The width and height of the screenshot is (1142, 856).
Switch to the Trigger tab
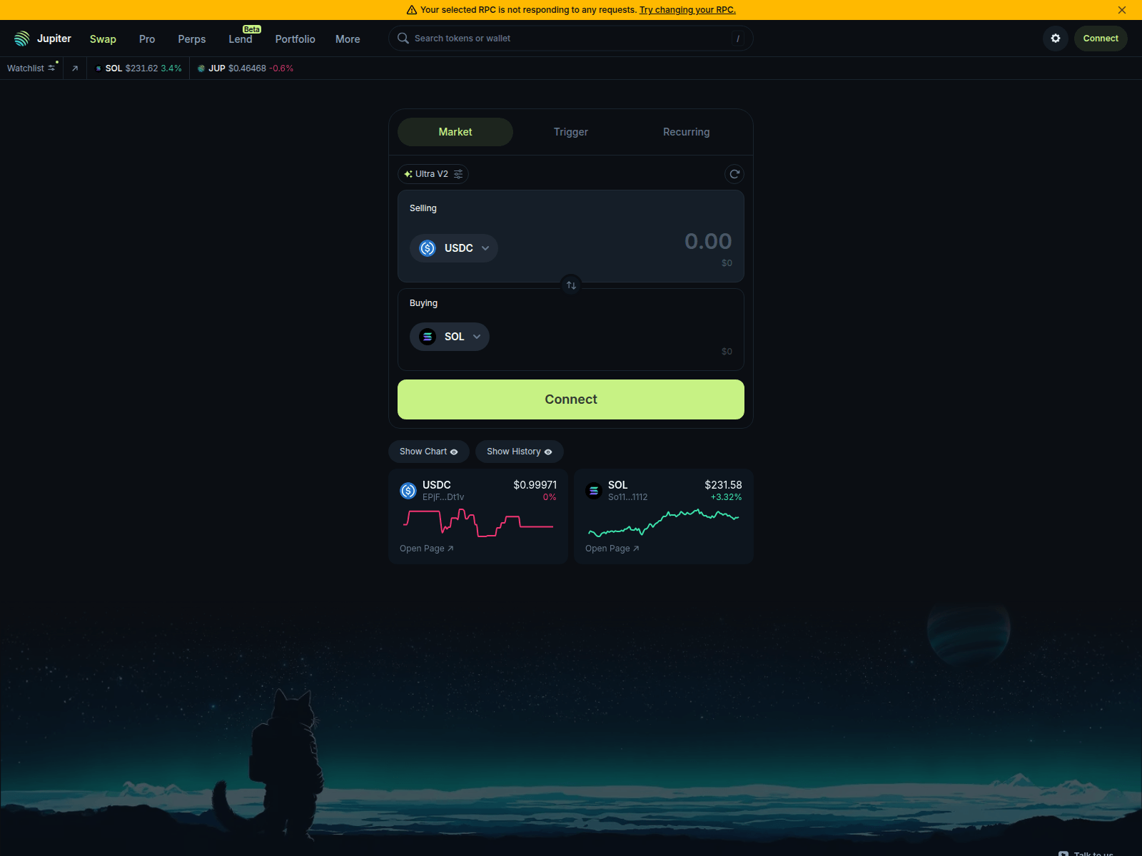click(x=570, y=132)
